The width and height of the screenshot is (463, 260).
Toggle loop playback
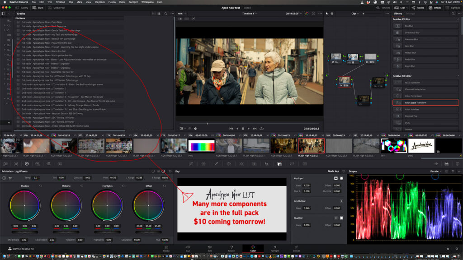[x=262, y=129]
